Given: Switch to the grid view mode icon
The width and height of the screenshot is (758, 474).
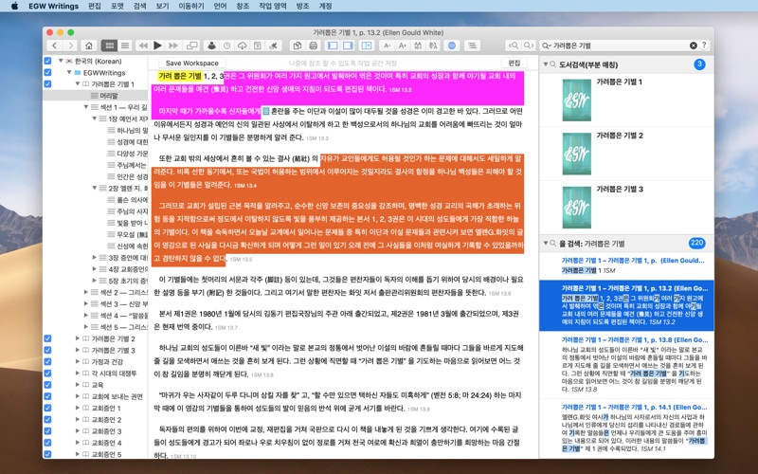Looking at the screenshot, I should point(109,46).
